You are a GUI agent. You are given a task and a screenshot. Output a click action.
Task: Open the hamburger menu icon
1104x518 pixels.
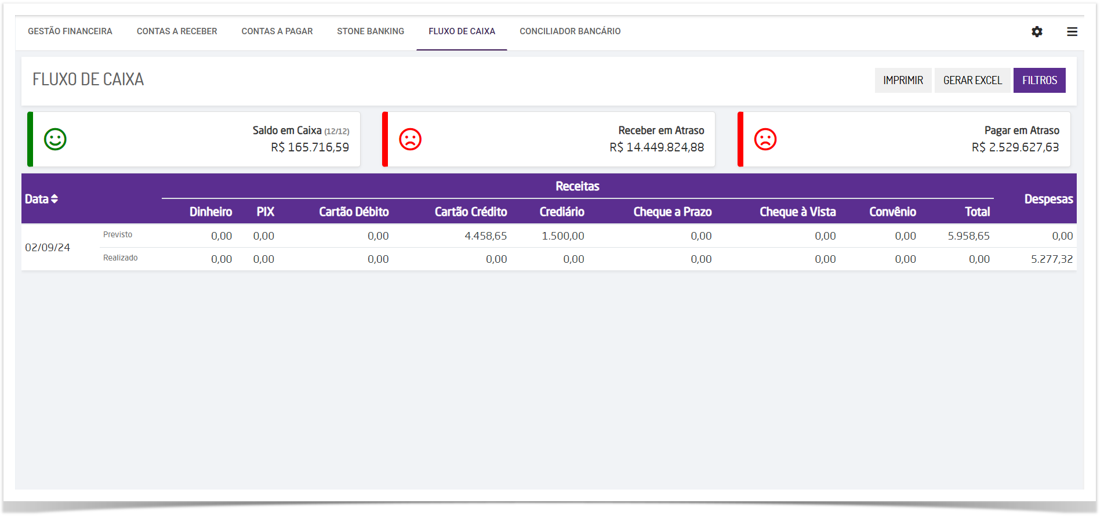[1072, 32]
